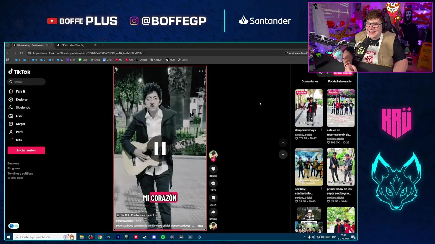Screen dimensions: 435x244
Task: Switch to the 'TikTok - Make Your Day' tab
Action: click(x=76, y=45)
